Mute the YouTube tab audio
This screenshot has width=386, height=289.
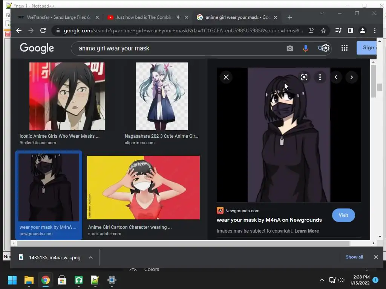coord(178,17)
